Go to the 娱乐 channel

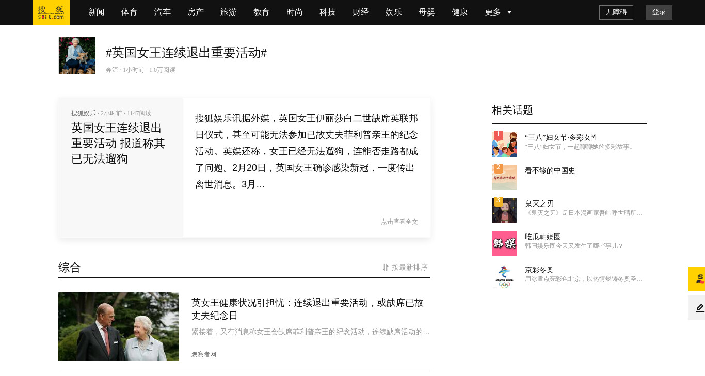(394, 12)
